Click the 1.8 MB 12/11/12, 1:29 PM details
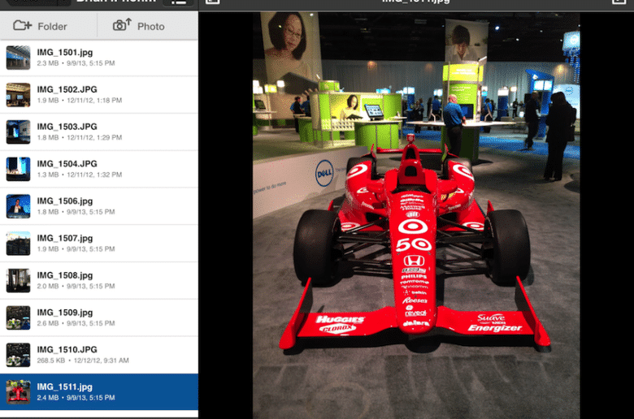Viewport: 634px width, 419px height. click(80, 137)
